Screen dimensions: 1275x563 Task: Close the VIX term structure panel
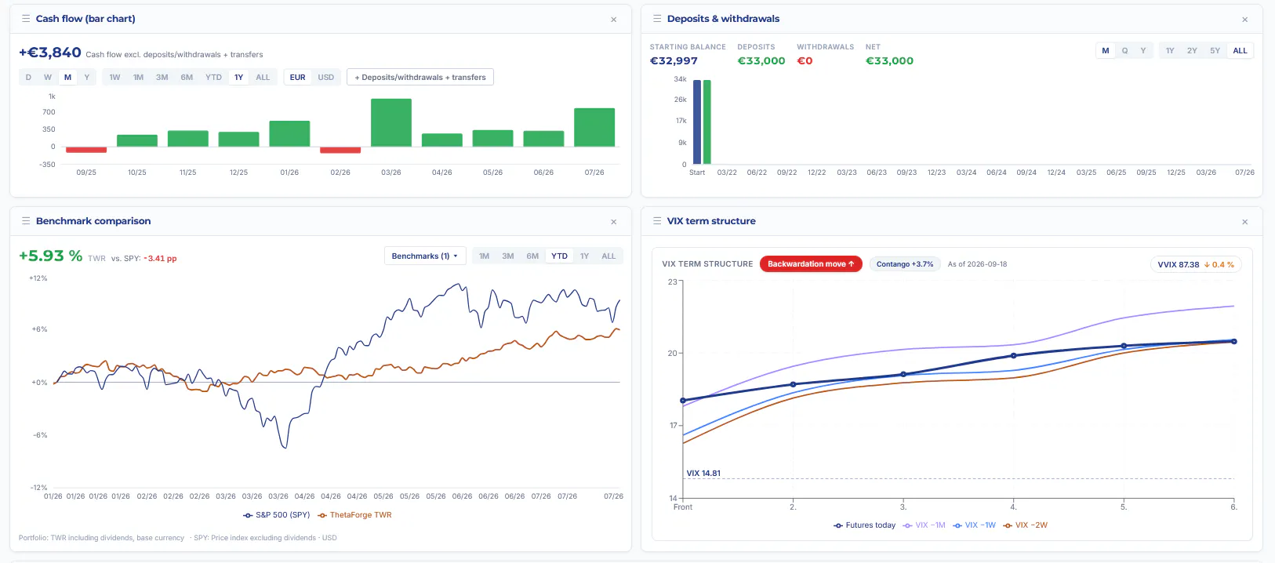click(1244, 222)
